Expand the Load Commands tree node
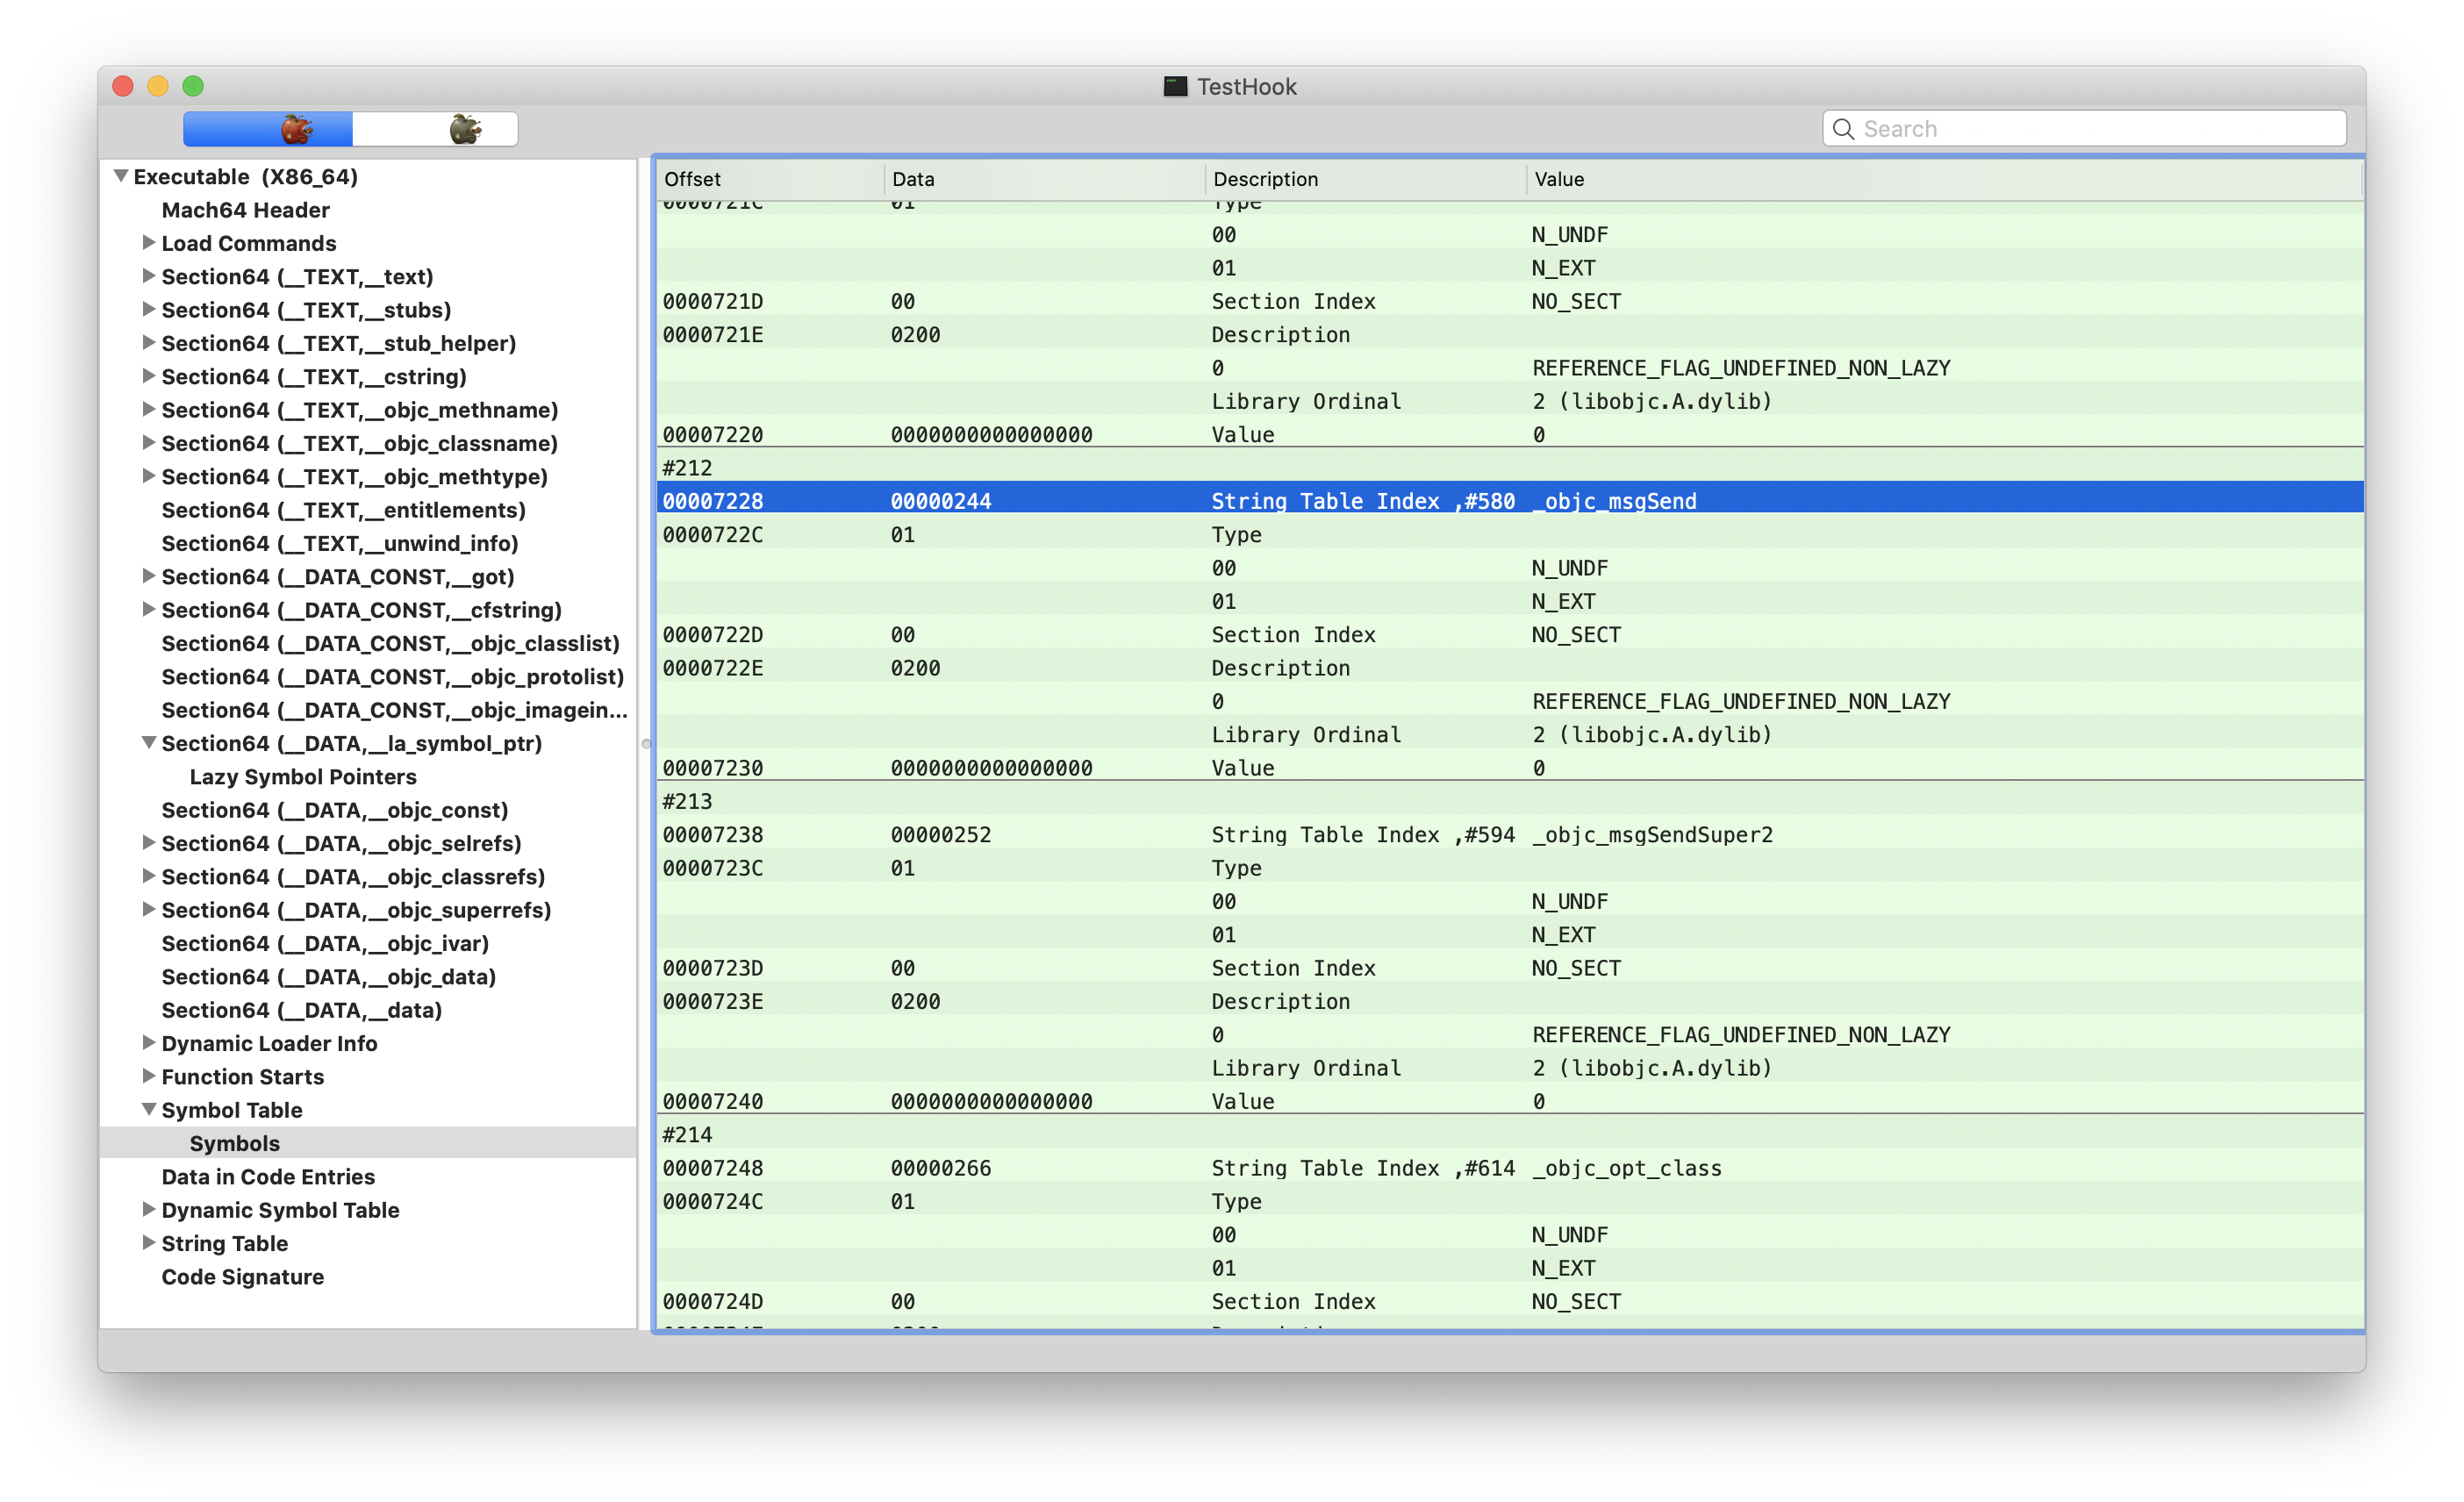Image resolution: width=2464 pixels, height=1502 pixels. pyautogui.click(x=148, y=243)
